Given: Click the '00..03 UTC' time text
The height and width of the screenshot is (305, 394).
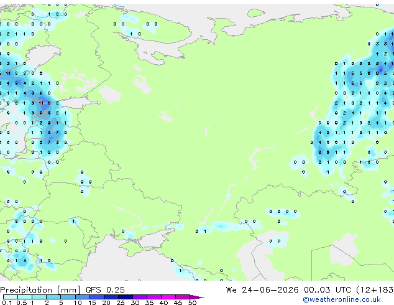Looking at the screenshot, I should [x=327, y=290].
